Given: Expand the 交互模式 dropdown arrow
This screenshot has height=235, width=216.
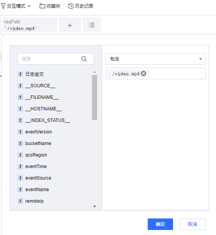Looking at the screenshot, I should (29, 6).
